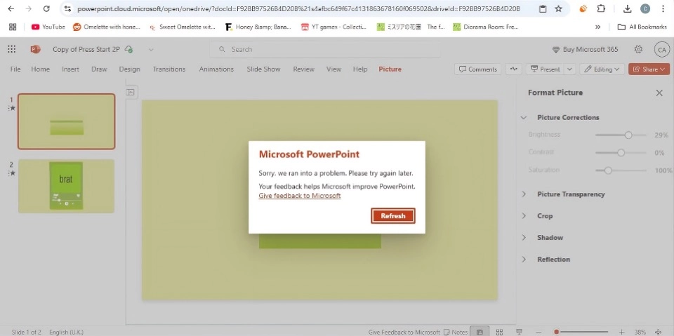Open the Microsoft 365 app launcher grid

click(x=12, y=49)
